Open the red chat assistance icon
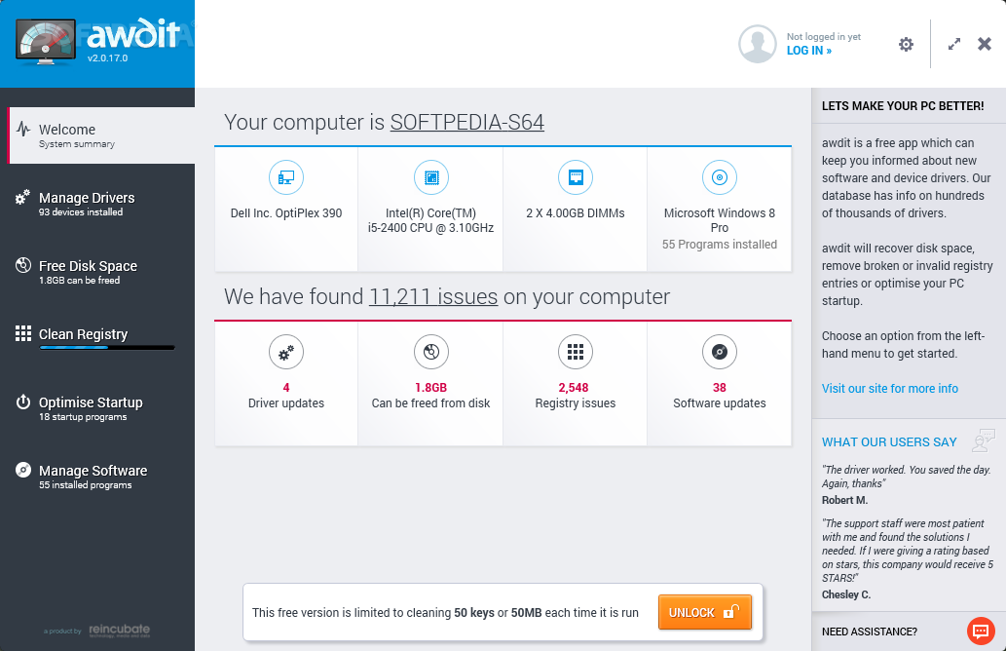Image resolution: width=1006 pixels, height=651 pixels. point(981,632)
